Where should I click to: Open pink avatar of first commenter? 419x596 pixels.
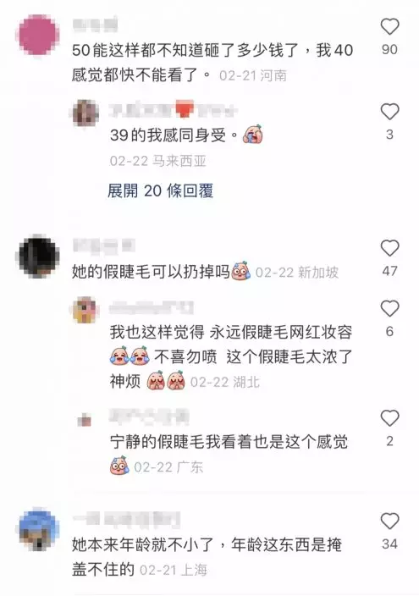(39, 35)
